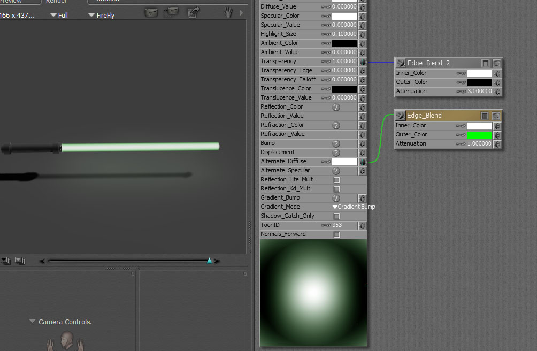Click the pan hand icon in render toolbar
The width and height of the screenshot is (537, 351).
click(228, 12)
